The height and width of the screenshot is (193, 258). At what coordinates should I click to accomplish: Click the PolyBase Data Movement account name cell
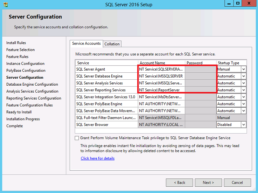(x=161, y=111)
